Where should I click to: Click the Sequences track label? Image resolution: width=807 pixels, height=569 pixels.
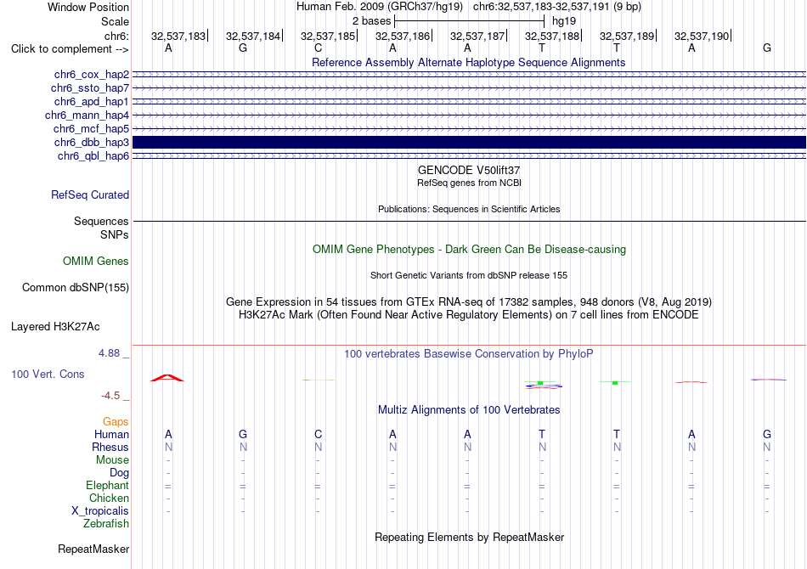coord(101,221)
